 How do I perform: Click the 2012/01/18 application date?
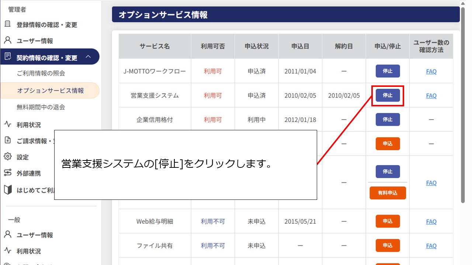pos(300,120)
